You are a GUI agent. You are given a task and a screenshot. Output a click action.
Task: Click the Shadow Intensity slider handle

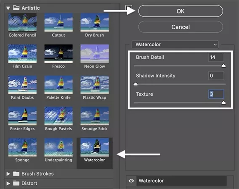pyautogui.click(x=135, y=84)
